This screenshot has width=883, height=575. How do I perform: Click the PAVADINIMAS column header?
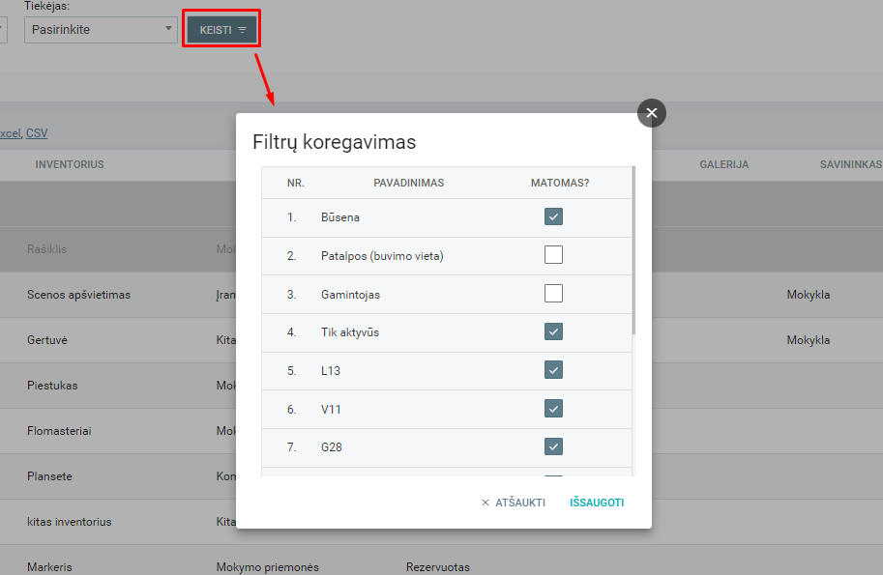pos(408,183)
